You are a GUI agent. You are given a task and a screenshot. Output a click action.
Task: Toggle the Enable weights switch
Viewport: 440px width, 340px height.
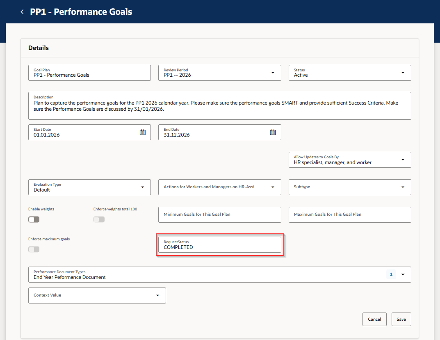point(34,219)
